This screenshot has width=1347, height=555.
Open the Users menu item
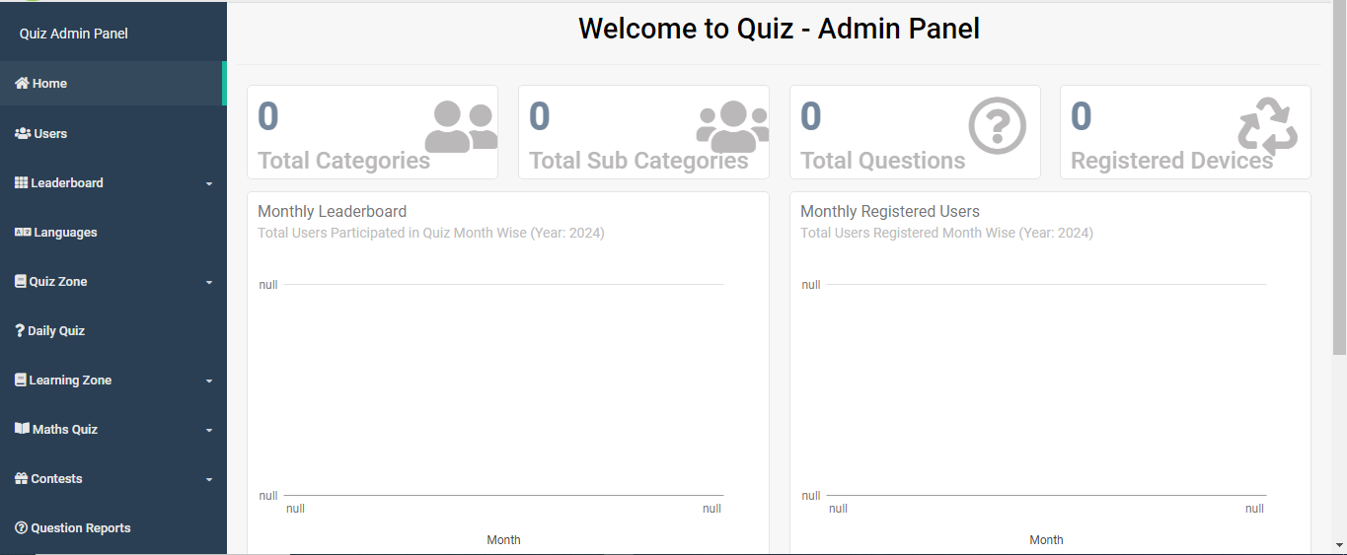[x=50, y=133]
